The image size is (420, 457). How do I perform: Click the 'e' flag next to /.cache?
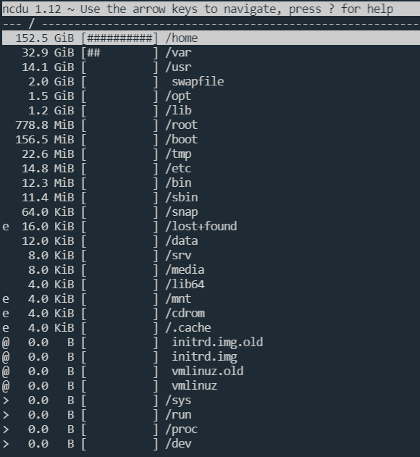(x=6, y=329)
